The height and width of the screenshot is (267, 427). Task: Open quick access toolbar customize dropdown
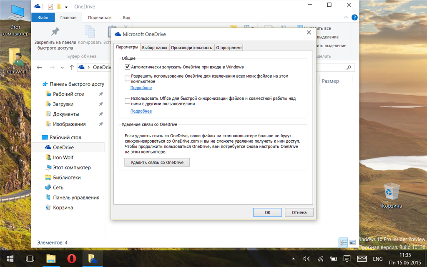coord(66,7)
